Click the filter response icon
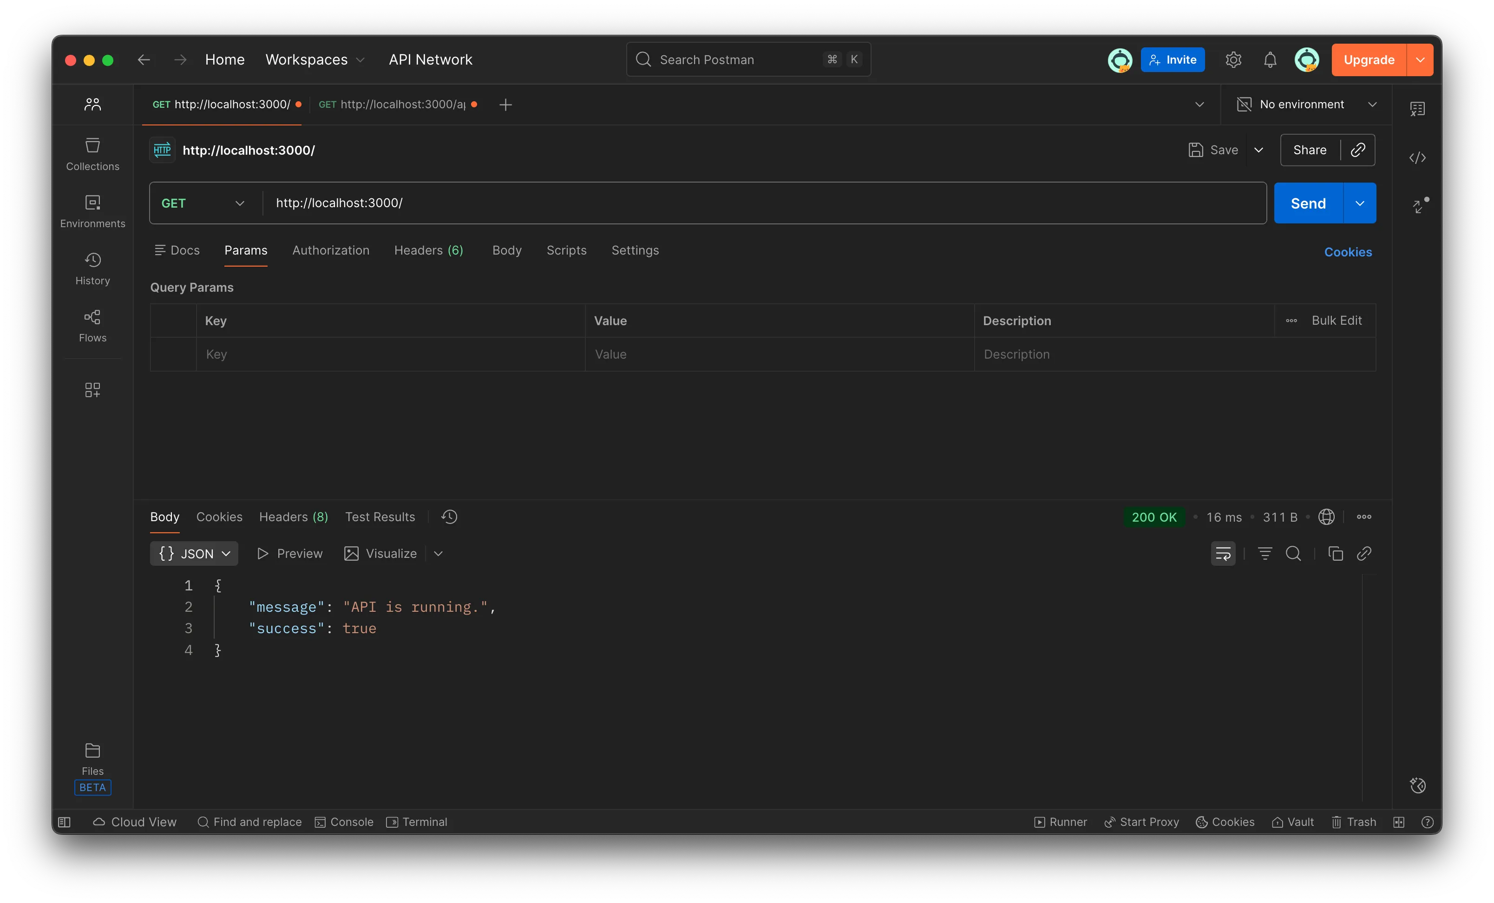Screen dimensions: 1494x903 tap(1265, 553)
